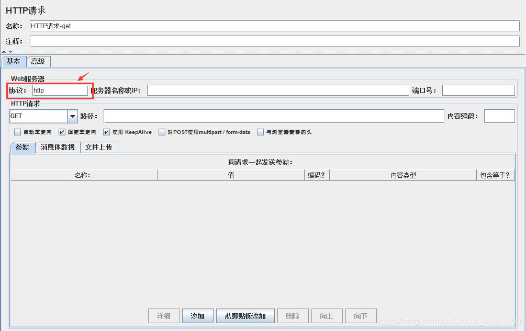The image size is (526, 331).
Task: Click the 名称 column header in parameters table
Action: (x=84, y=175)
